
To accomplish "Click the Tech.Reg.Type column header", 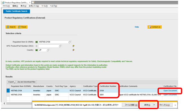I will 61,86.
